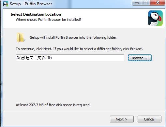Screen dimensions: 166x127
Task: Click the word Puffin in the install path
Action: point(47,58)
